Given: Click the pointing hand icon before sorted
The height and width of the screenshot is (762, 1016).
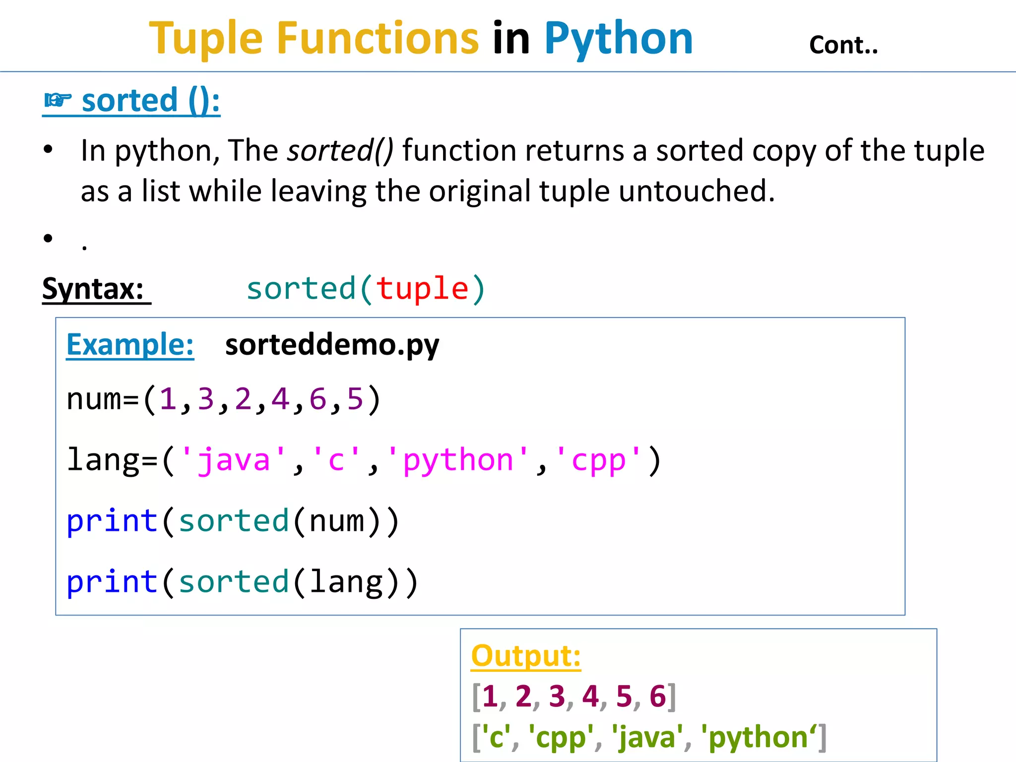Looking at the screenshot, I should coord(58,101).
